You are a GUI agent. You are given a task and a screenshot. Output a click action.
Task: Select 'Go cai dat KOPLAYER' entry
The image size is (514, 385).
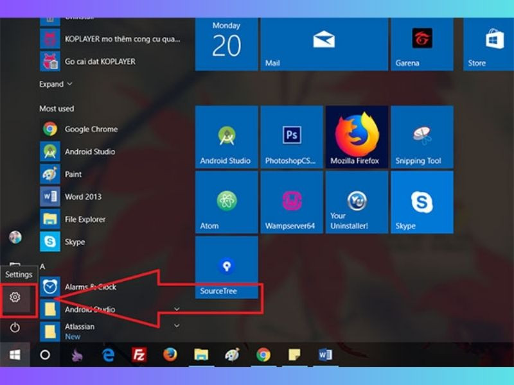(88, 61)
